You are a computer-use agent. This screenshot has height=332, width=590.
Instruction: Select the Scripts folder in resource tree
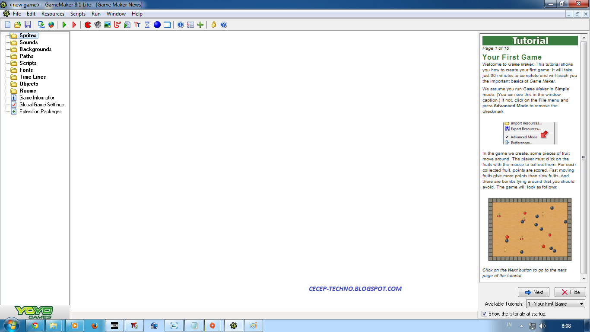28,63
